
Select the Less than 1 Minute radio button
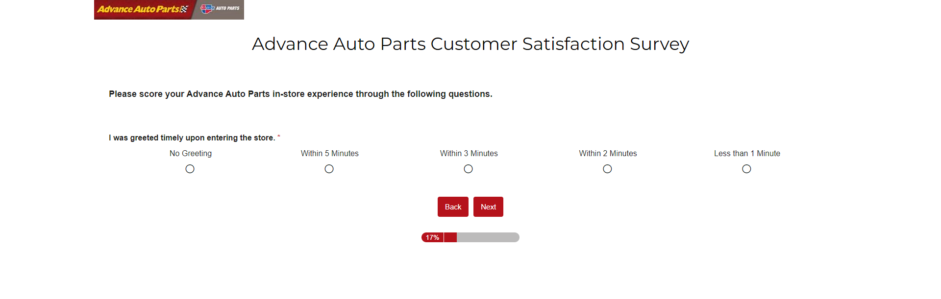[747, 169]
